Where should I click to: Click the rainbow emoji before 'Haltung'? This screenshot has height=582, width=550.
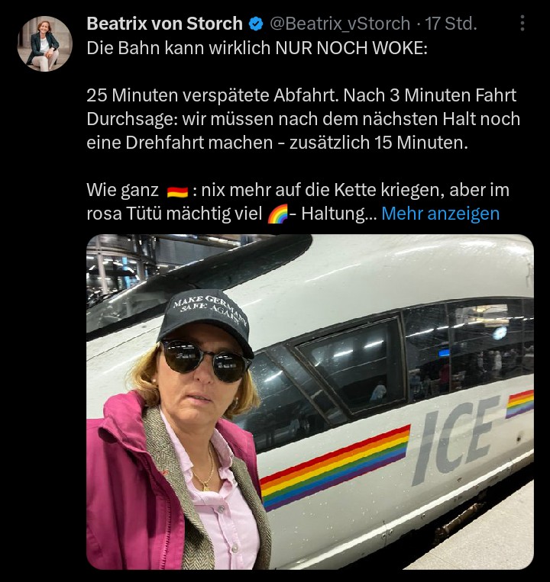(x=278, y=214)
